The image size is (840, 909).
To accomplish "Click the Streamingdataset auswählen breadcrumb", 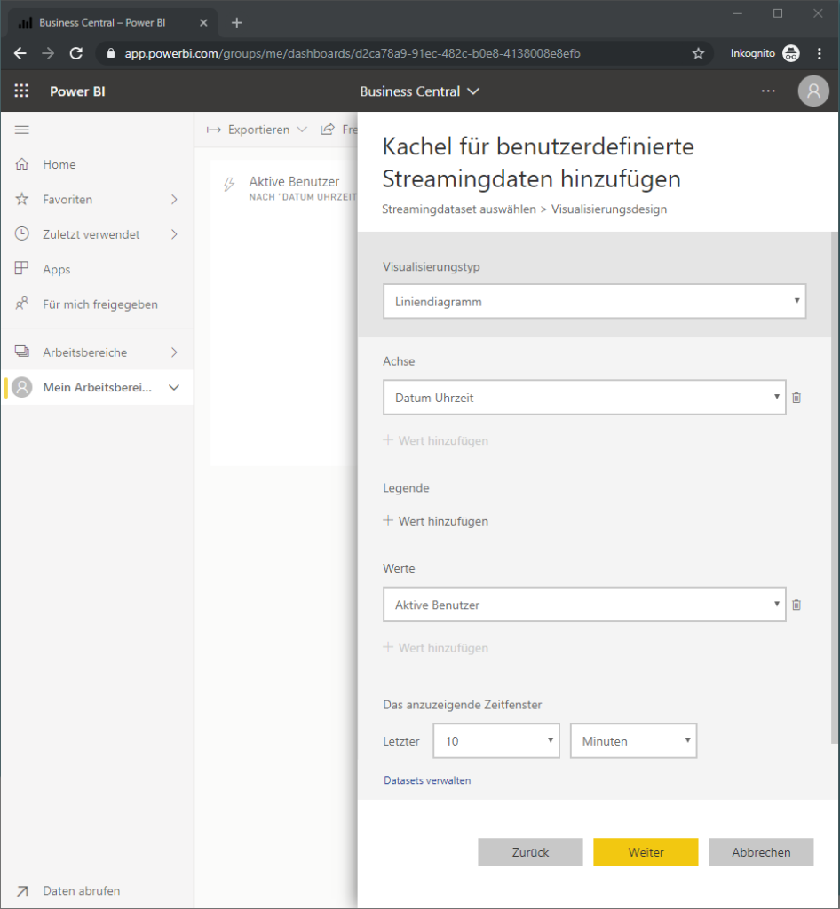I will pos(458,209).
